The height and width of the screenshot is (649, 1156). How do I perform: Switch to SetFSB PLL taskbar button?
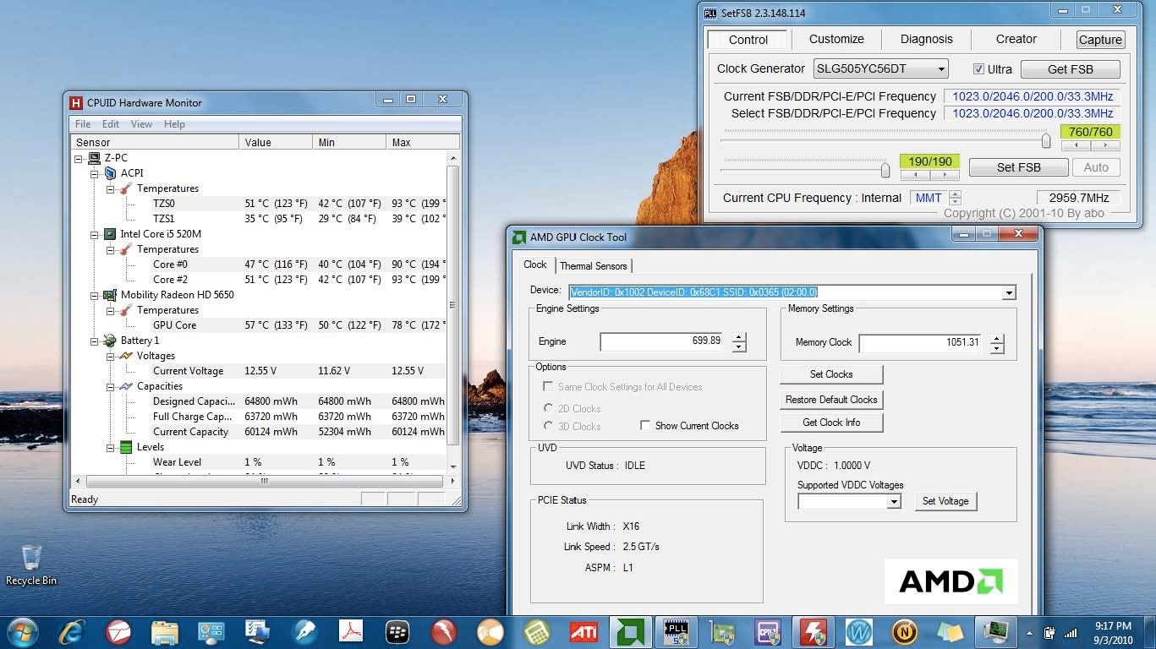coord(677,631)
